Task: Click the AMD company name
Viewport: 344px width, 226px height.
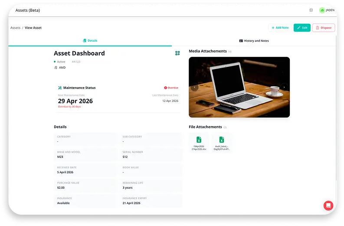Action: (62, 68)
